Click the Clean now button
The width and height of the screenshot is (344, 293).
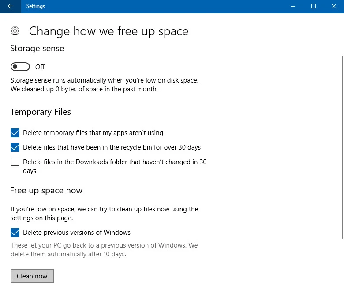(32, 276)
